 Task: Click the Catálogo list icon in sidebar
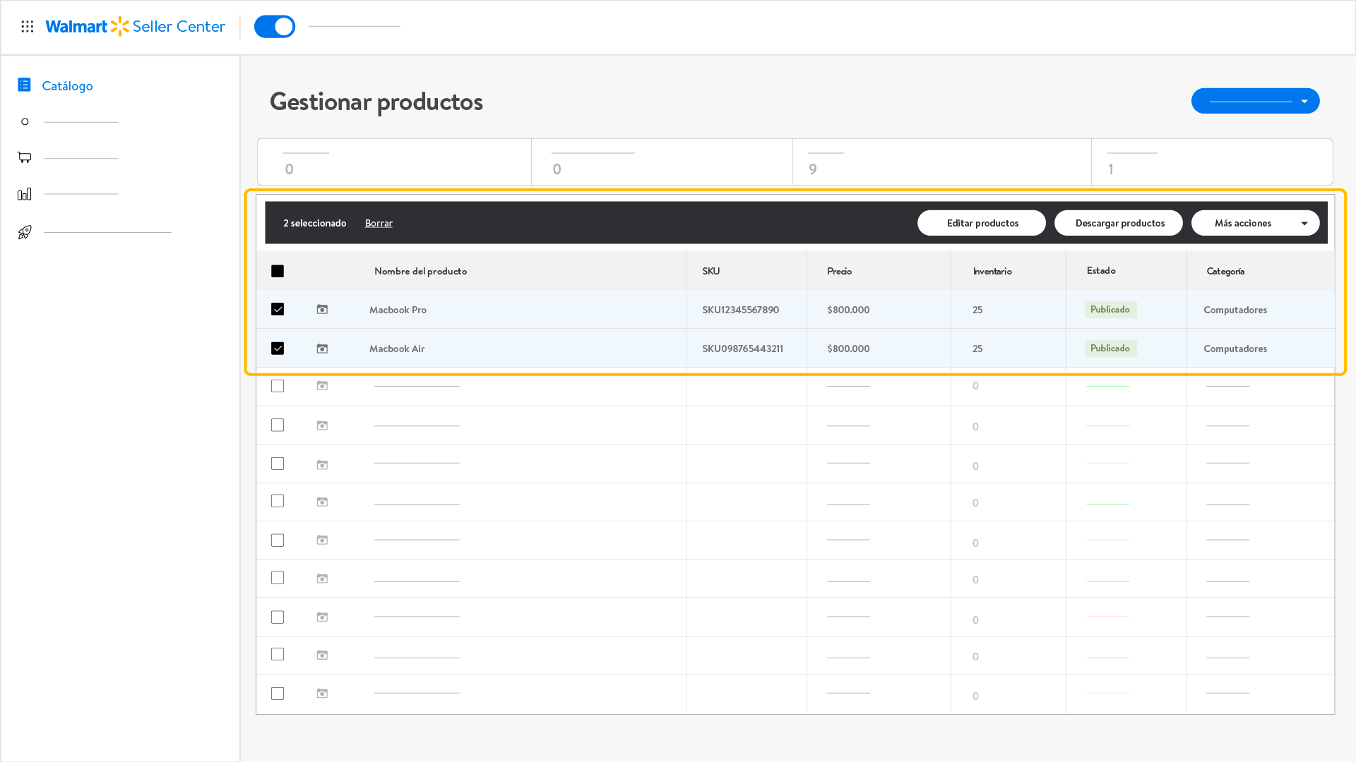point(24,85)
